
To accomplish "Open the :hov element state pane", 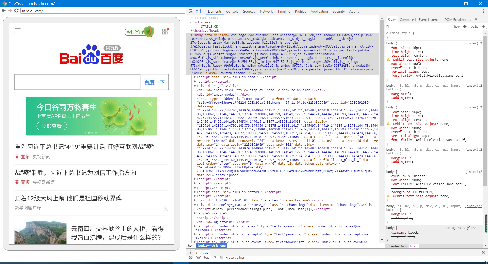I will click(x=456, y=27).
